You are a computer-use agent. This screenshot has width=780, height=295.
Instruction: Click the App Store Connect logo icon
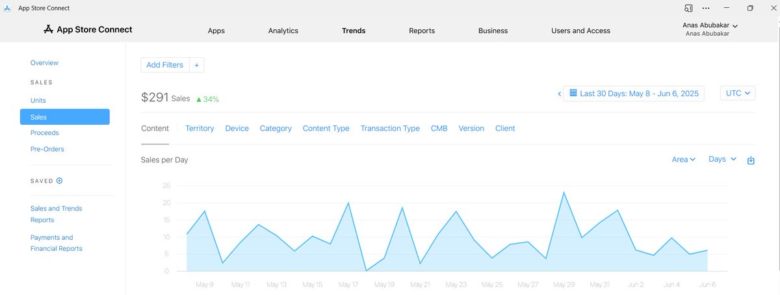pyautogui.click(x=48, y=30)
